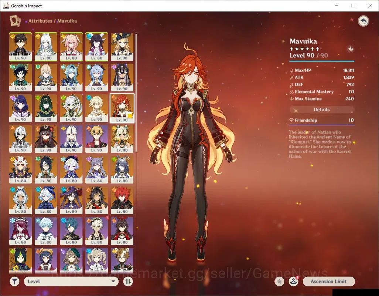This screenshot has height=296, width=379.
Task: Toggle the favorite star for Mavuika
Action: (279, 282)
